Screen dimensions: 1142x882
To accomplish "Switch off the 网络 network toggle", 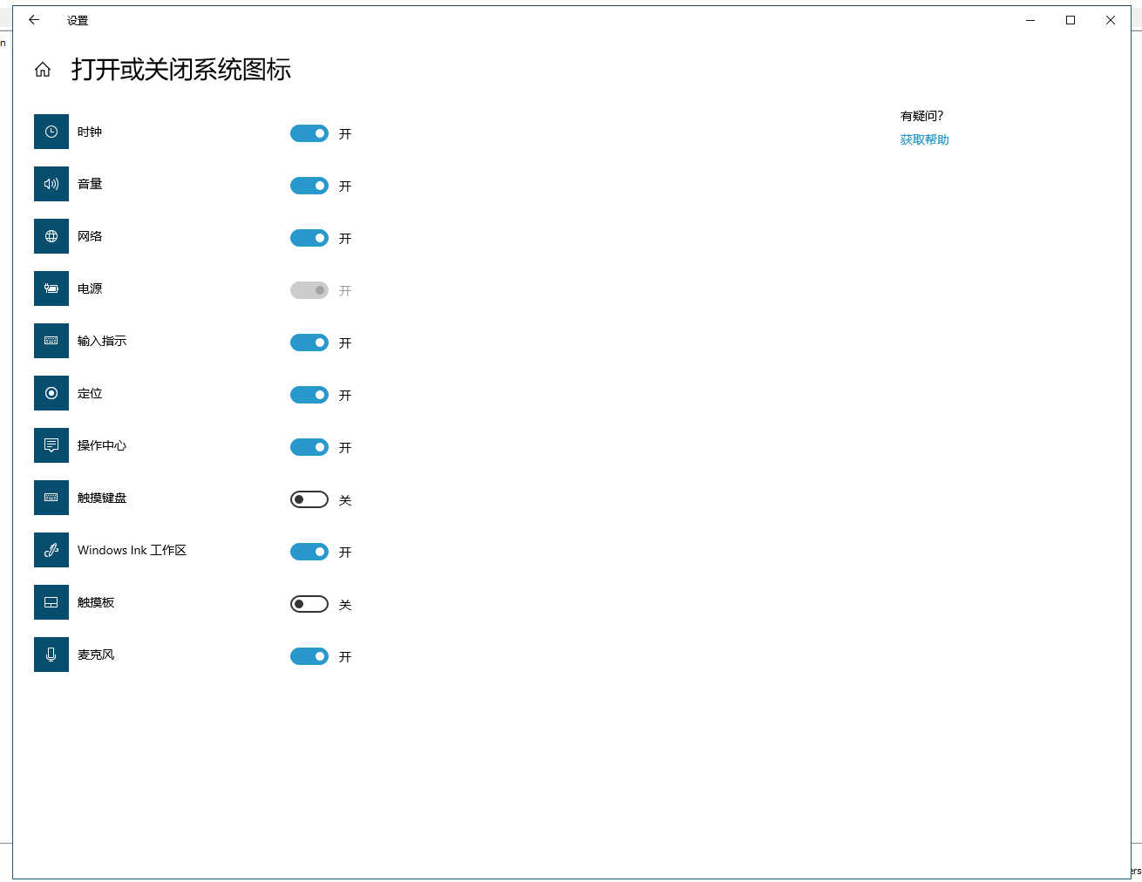I will tap(309, 238).
